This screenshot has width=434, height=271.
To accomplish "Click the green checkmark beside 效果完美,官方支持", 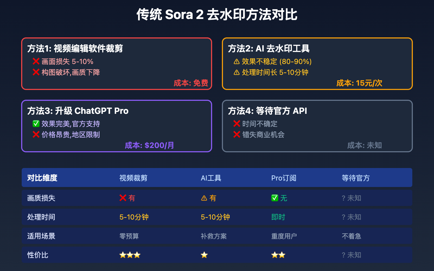I will click(x=36, y=124).
